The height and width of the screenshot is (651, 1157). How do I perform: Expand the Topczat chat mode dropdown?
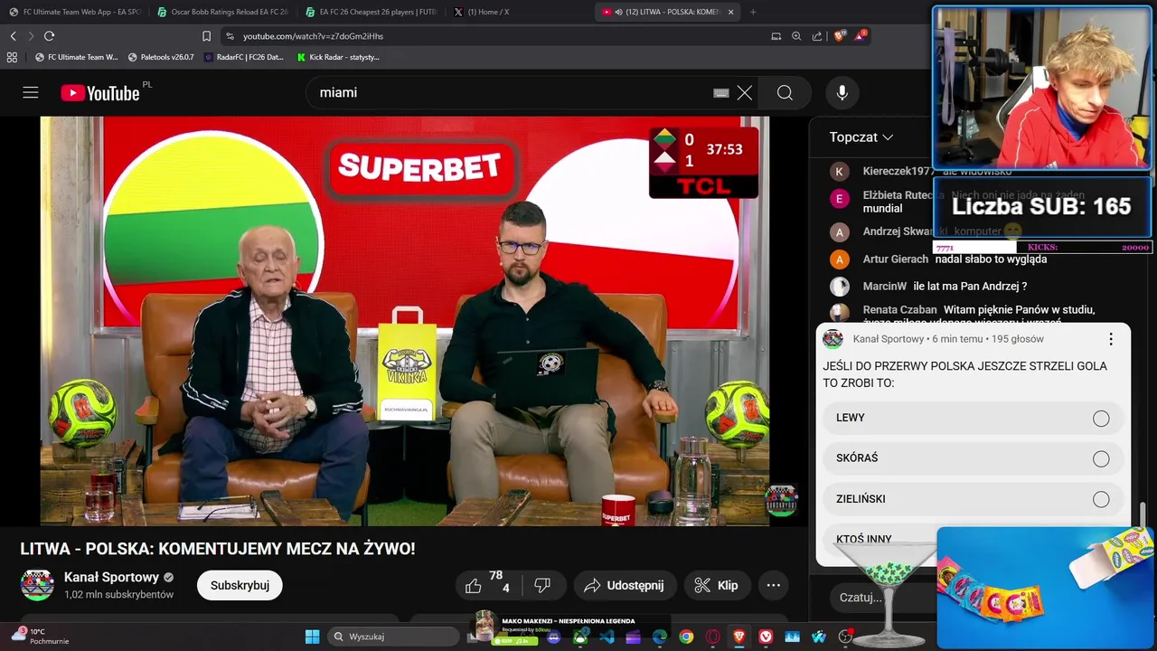pos(861,137)
